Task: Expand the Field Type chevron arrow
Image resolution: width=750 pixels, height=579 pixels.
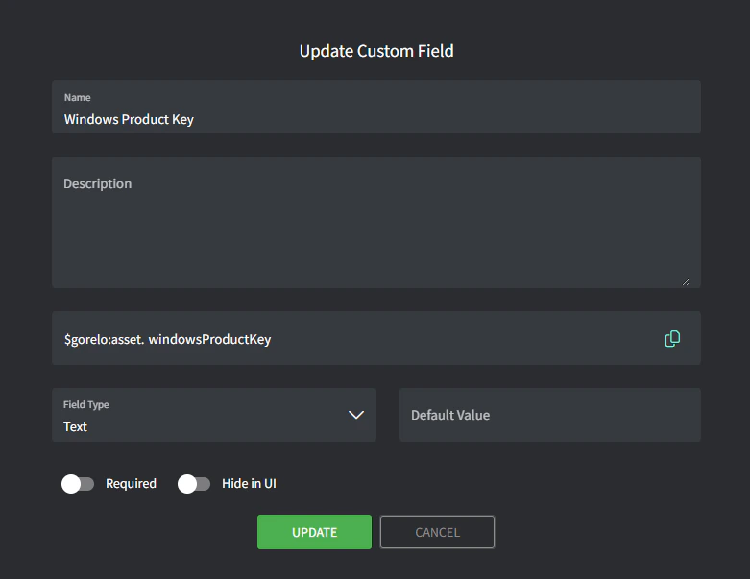Action: click(356, 415)
